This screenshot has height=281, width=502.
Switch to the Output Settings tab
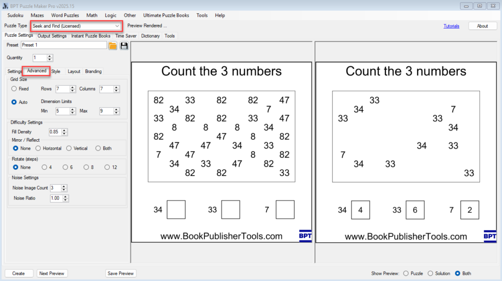tap(52, 36)
